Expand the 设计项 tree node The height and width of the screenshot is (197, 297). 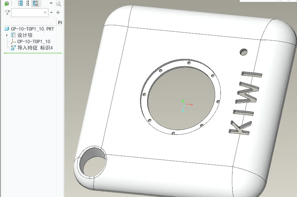(x=7, y=35)
